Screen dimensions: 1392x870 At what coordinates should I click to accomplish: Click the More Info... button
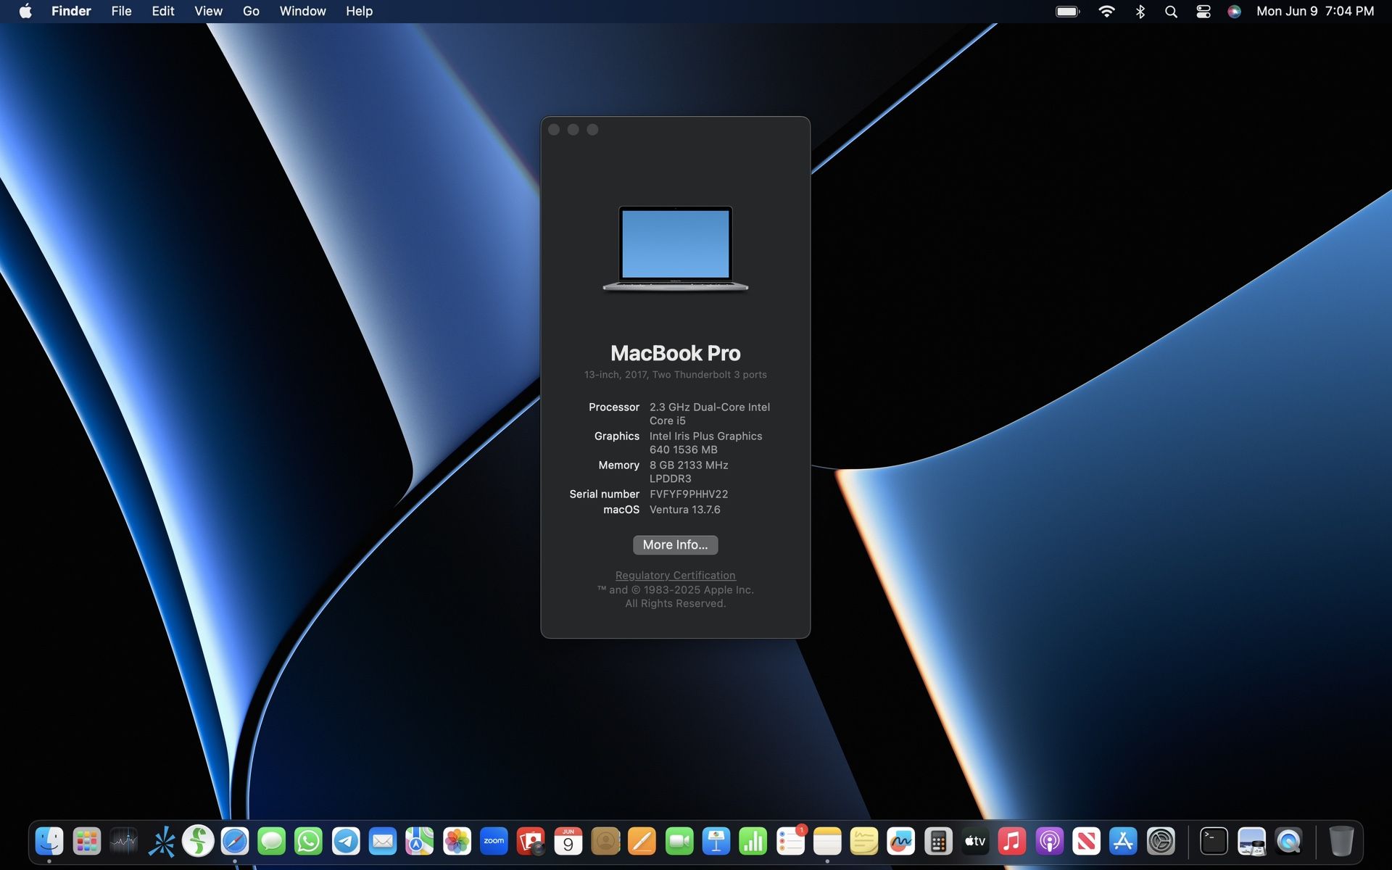tap(675, 544)
